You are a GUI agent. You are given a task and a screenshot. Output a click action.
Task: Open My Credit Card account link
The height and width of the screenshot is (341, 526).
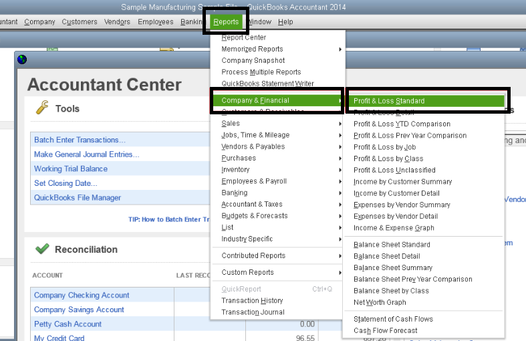click(x=59, y=337)
